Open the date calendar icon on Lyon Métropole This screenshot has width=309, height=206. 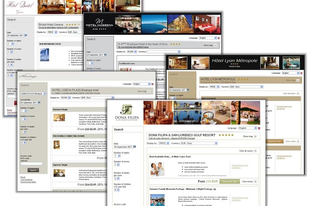coord(188,90)
